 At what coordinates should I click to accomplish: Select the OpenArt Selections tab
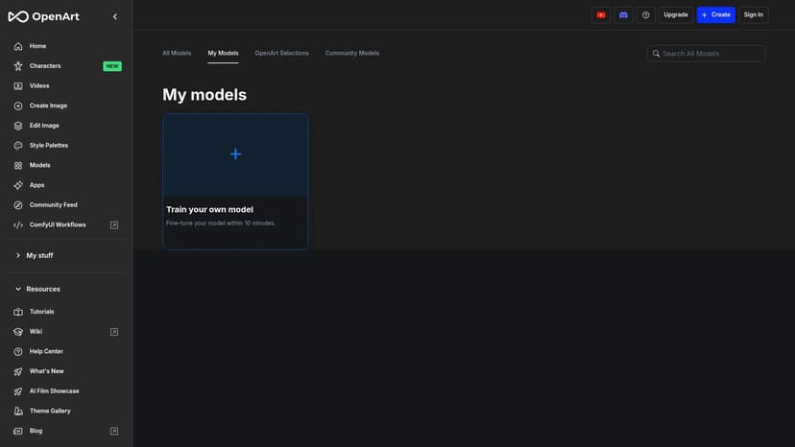(x=281, y=53)
